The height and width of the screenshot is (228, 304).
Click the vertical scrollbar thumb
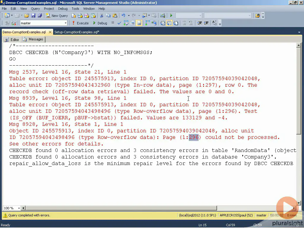299,91
